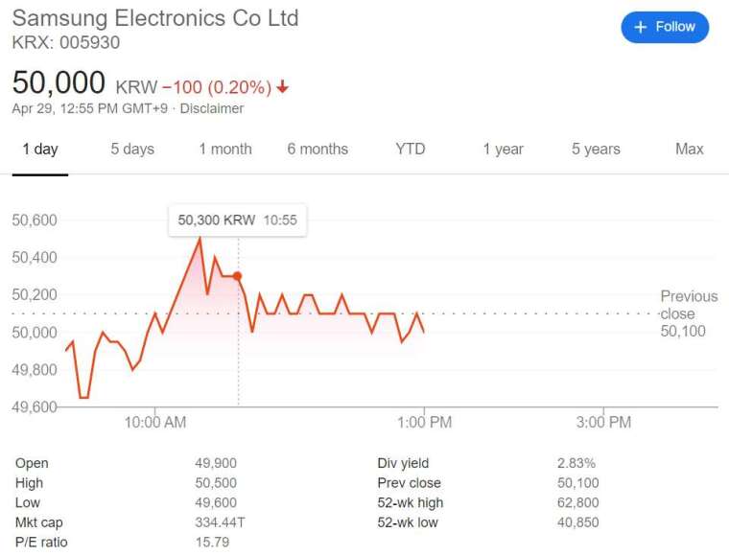This screenshot has width=729, height=556.
Task: Click the 50,300 KRW 10:55 tooltip
Action: point(237,220)
